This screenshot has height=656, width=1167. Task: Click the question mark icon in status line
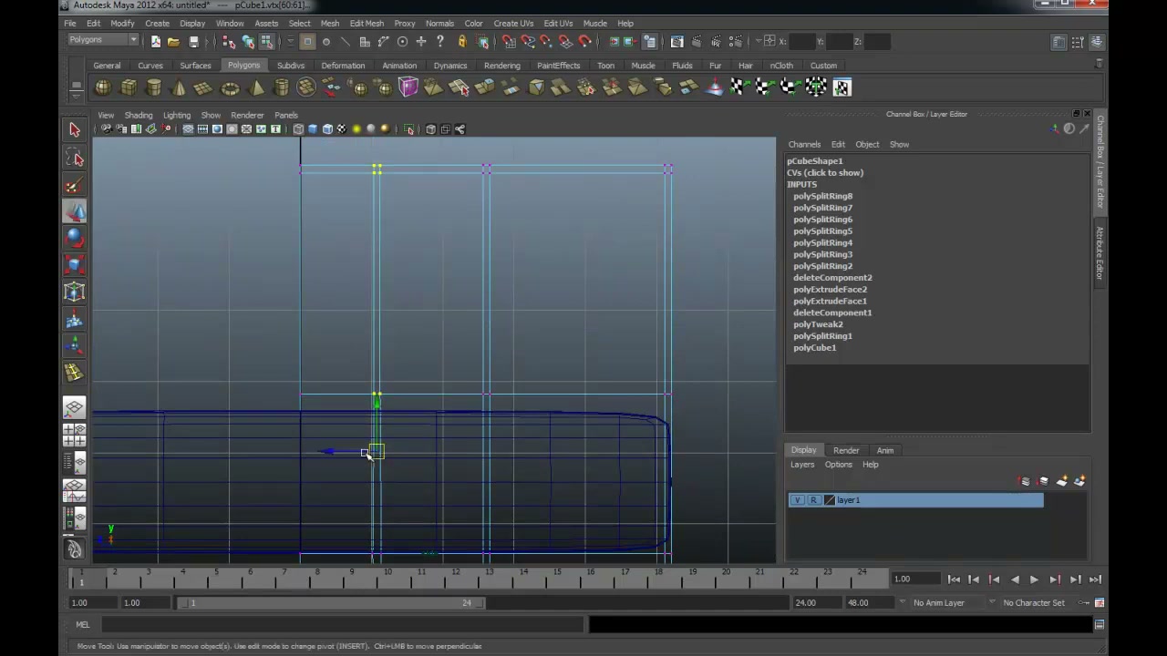tap(440, 42)
